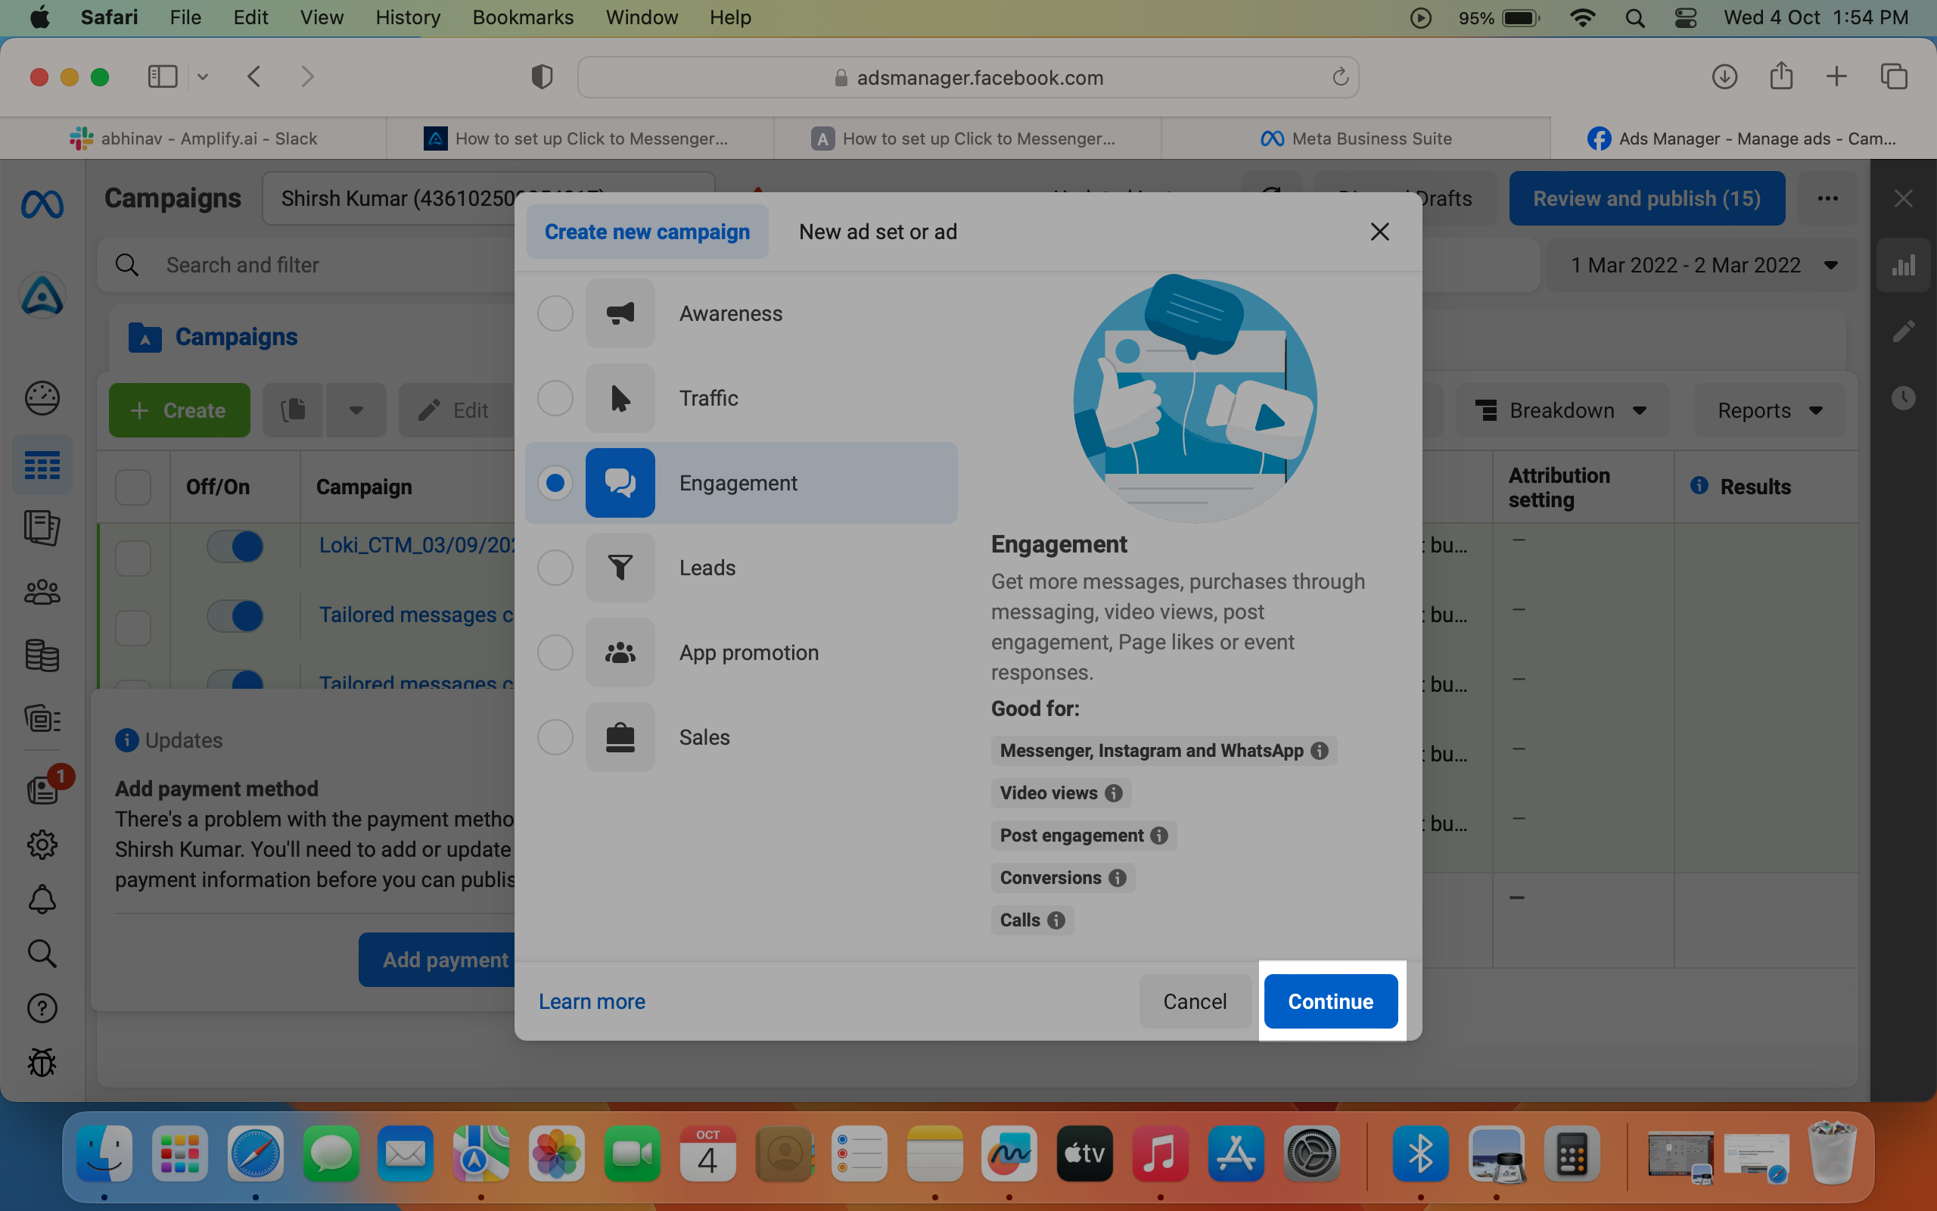Expand the Reports dropdown

click(x=1770, y=410)
